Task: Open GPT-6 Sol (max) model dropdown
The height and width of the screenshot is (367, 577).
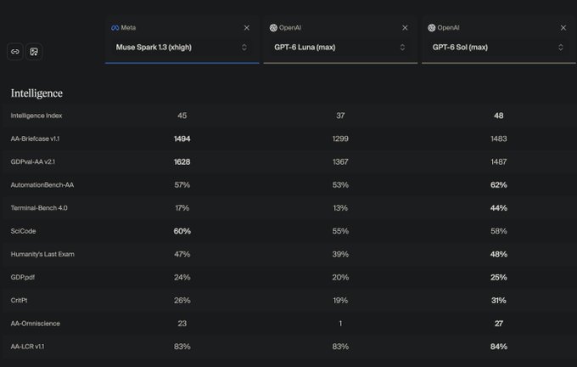Action: tap(498, 48)
